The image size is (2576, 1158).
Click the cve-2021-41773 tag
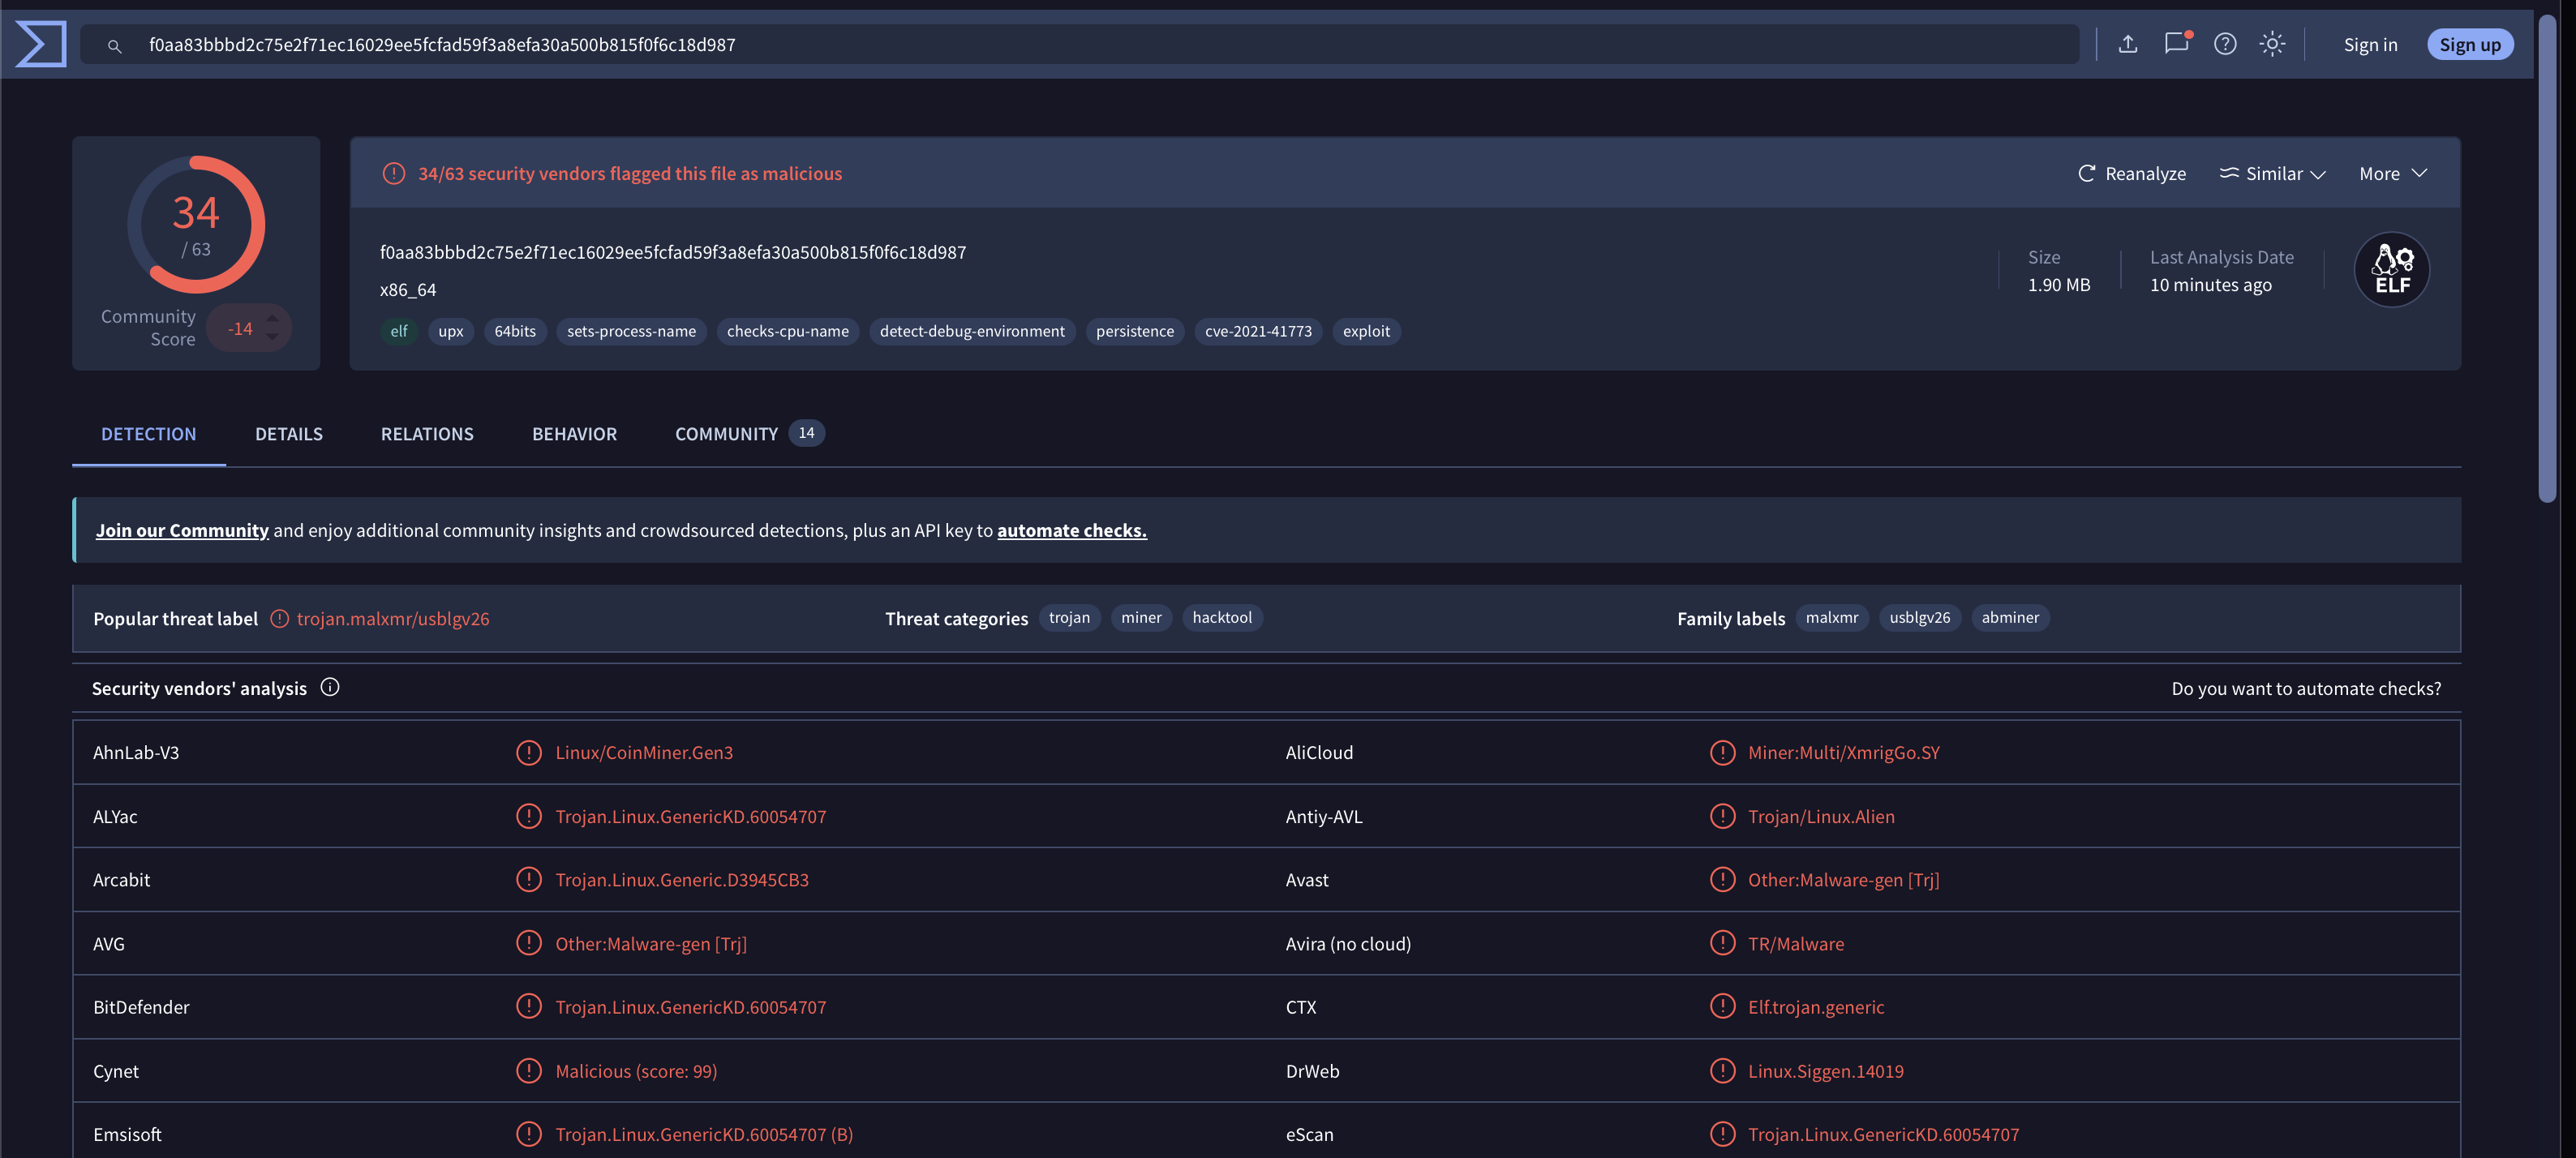1258,331
